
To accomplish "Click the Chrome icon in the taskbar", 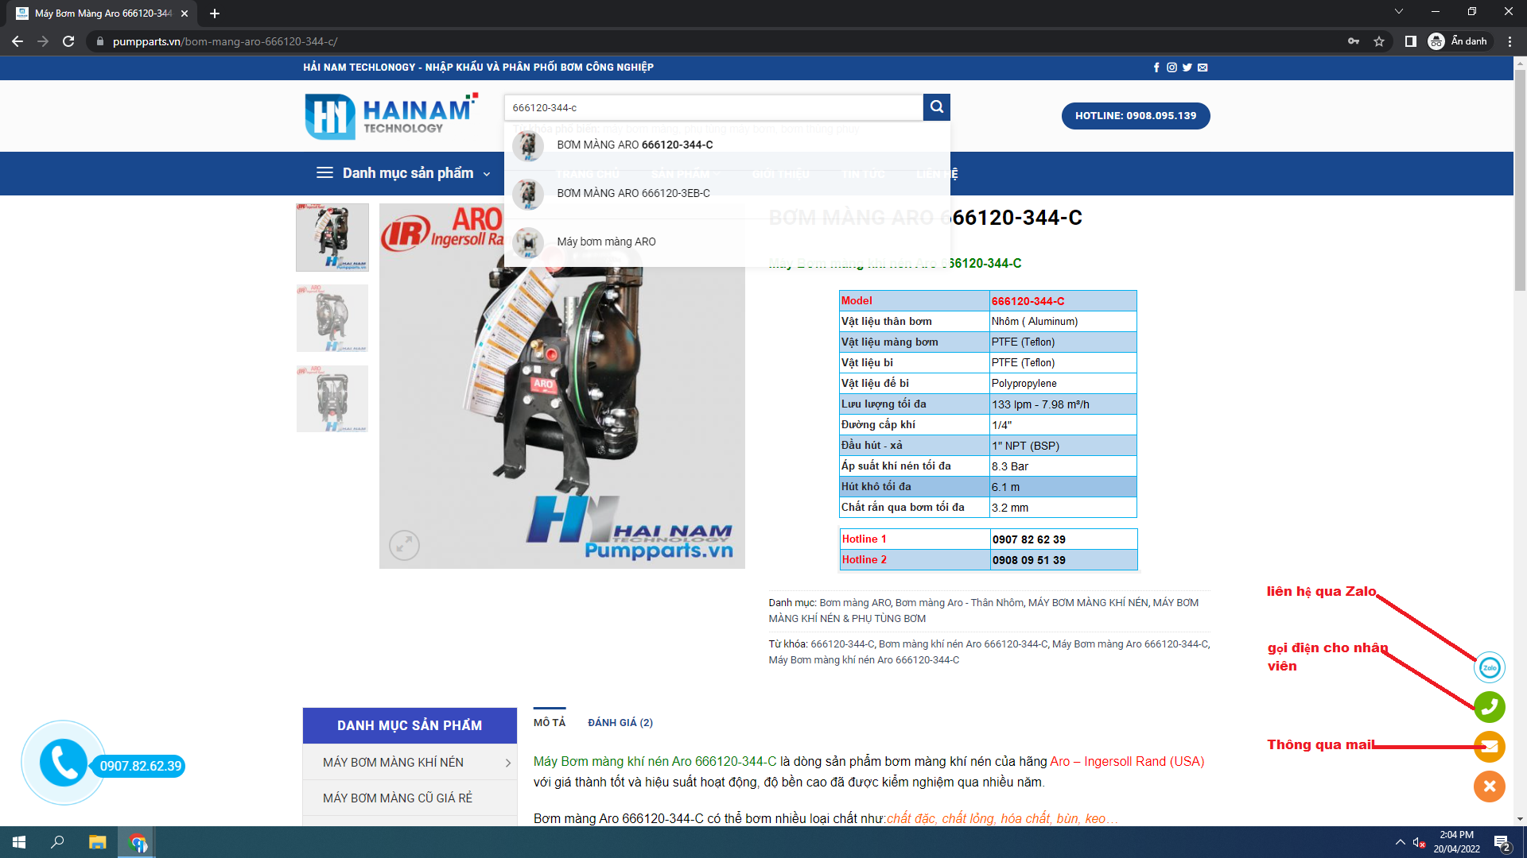I will (137, 842).
